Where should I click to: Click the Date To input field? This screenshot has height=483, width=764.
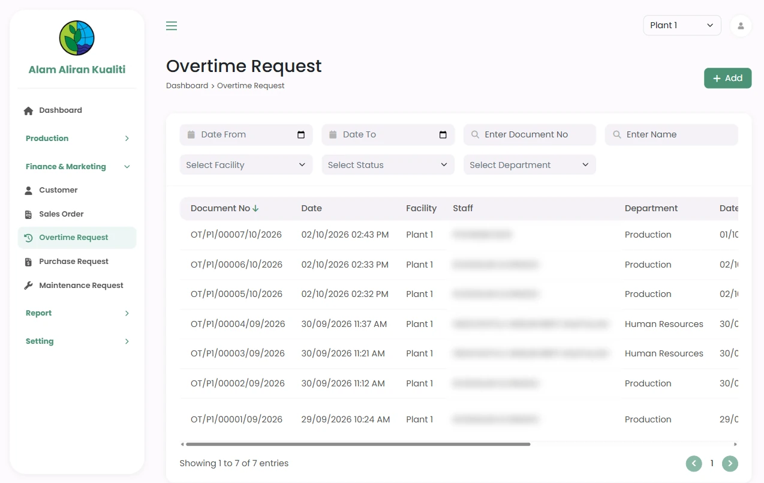coord(388,134)
